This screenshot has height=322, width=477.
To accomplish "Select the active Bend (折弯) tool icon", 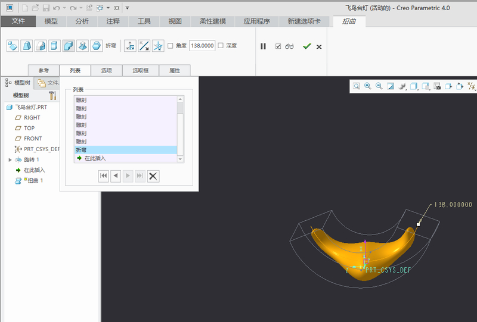I will [69, 46].
